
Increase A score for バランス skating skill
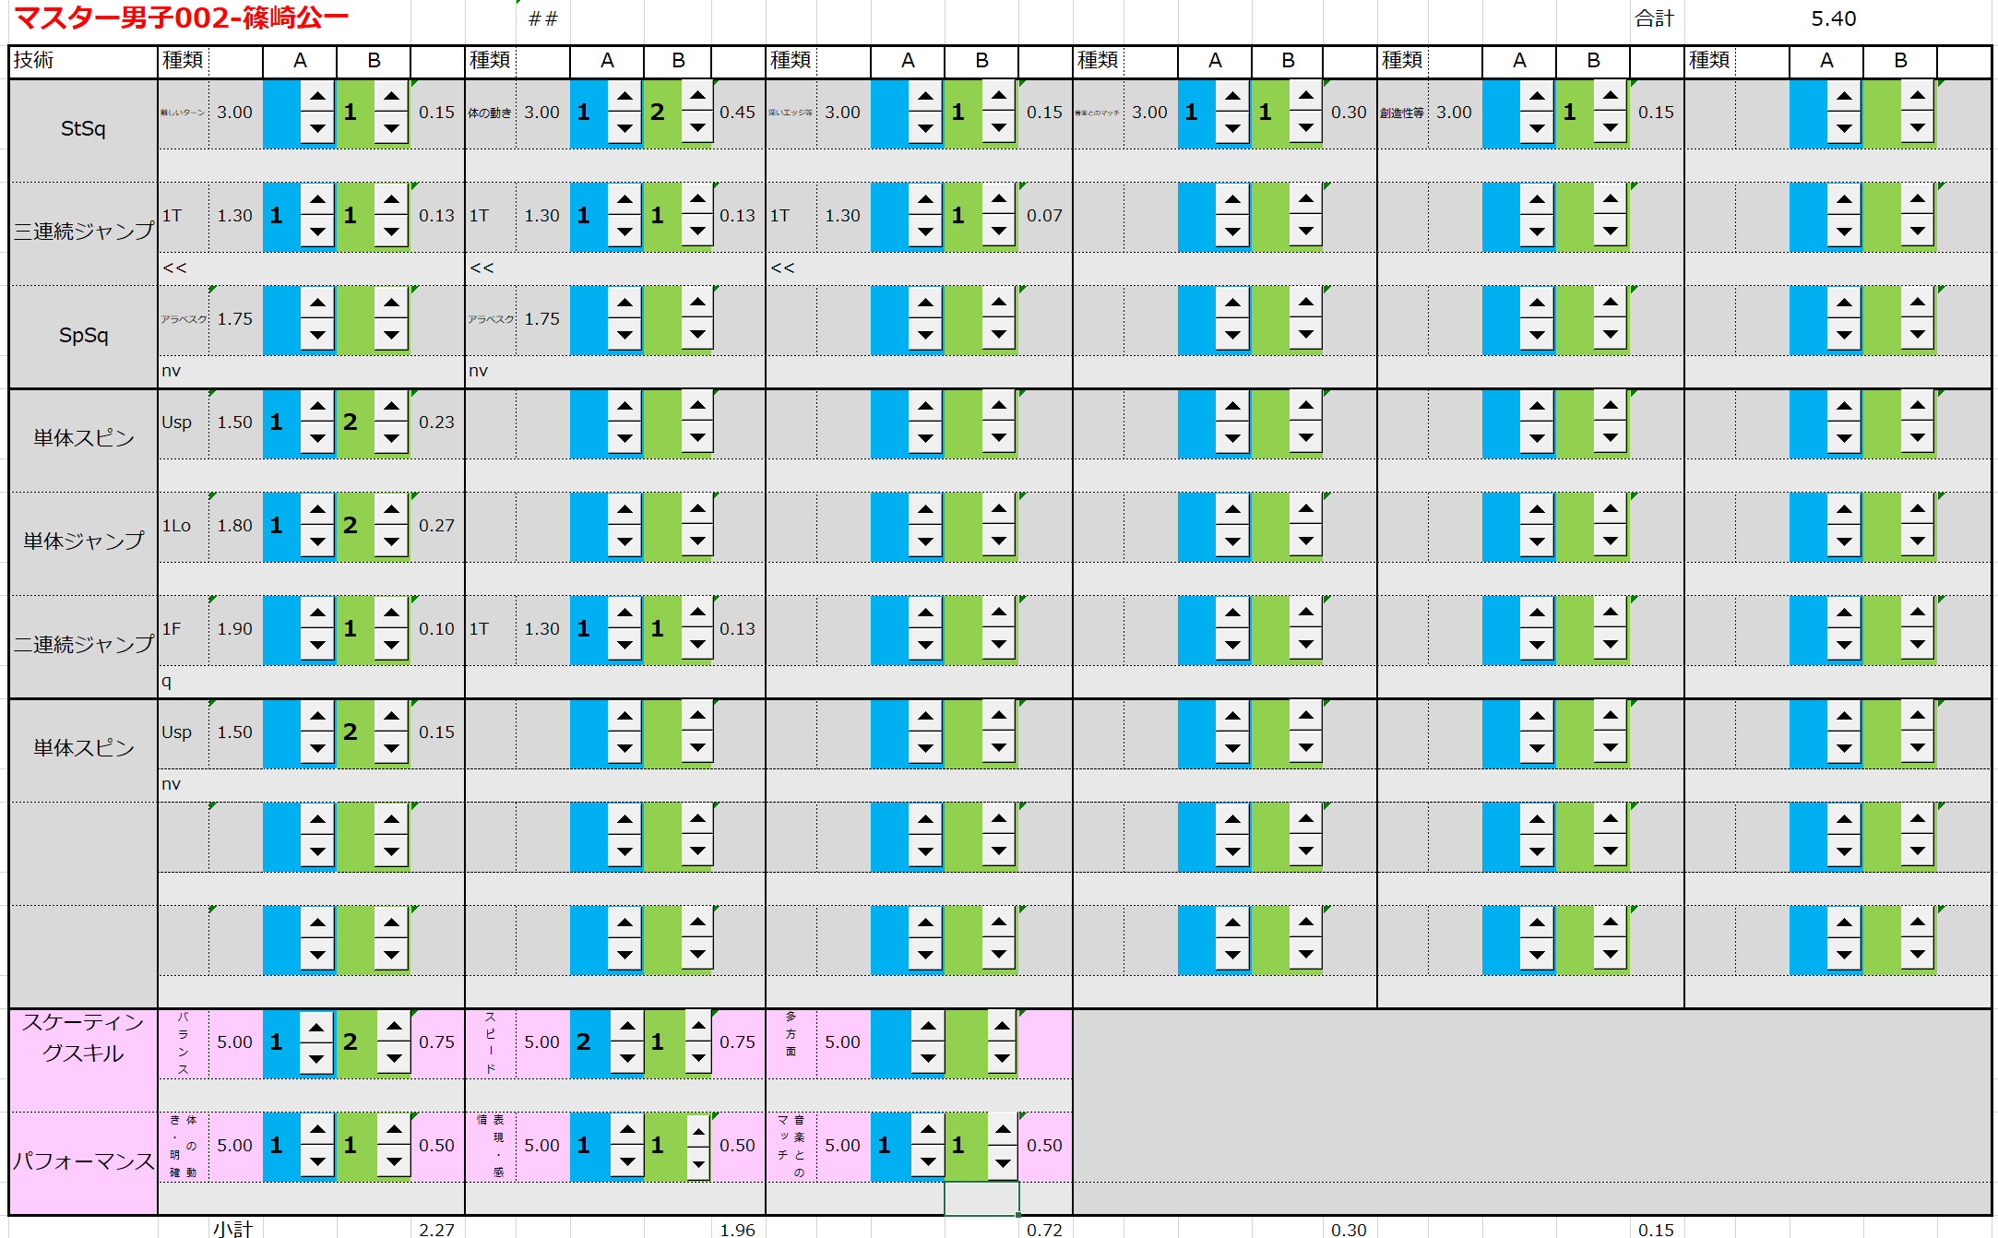316,1027
